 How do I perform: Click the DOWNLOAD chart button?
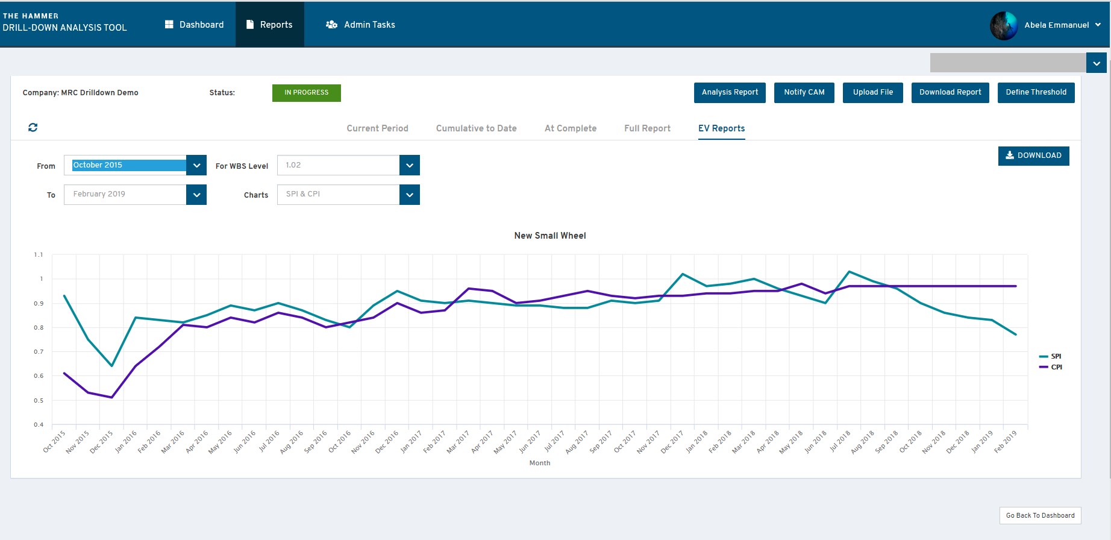1034,155
